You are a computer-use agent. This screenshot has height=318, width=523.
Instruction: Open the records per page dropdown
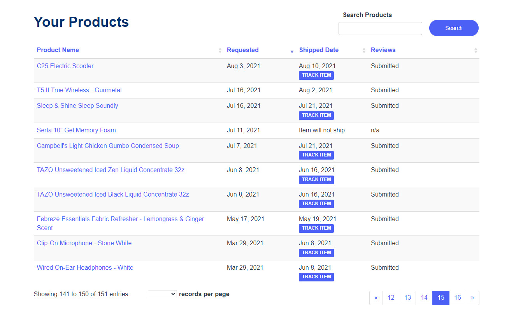pyautogui.click(x=162, y=294)
